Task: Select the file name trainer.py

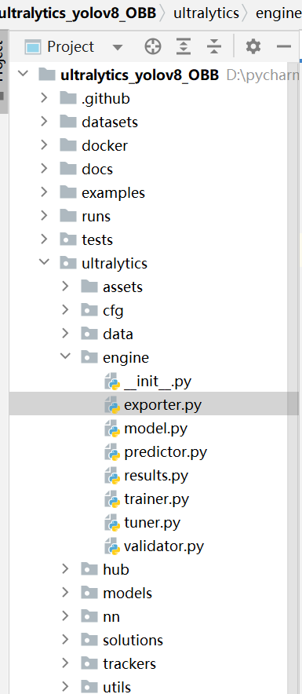Action: pos(157,500)
